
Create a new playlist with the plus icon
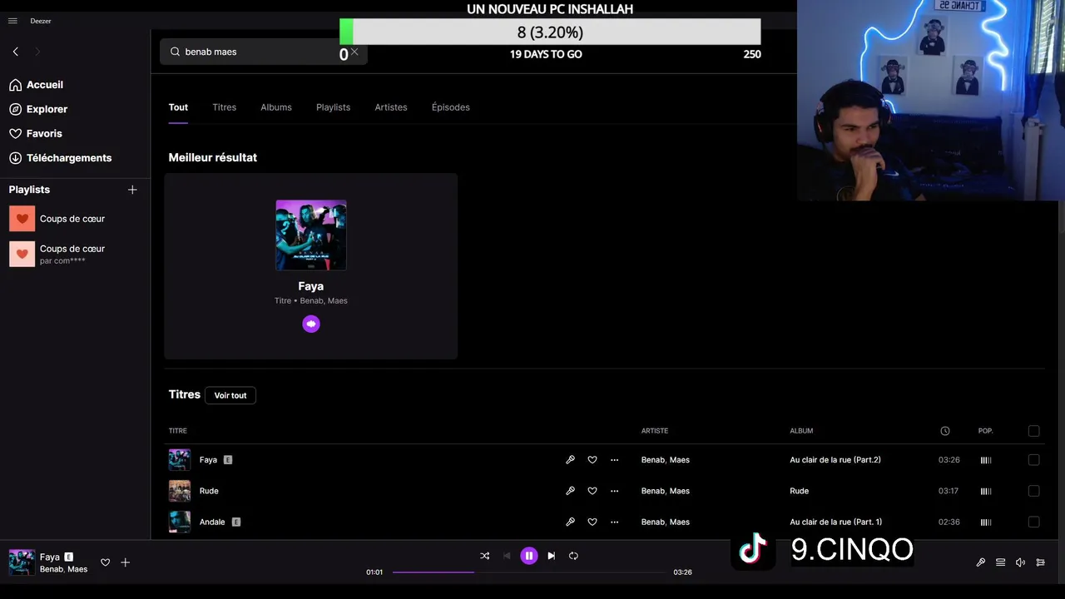pyautogui.click(x=132, y=190)
